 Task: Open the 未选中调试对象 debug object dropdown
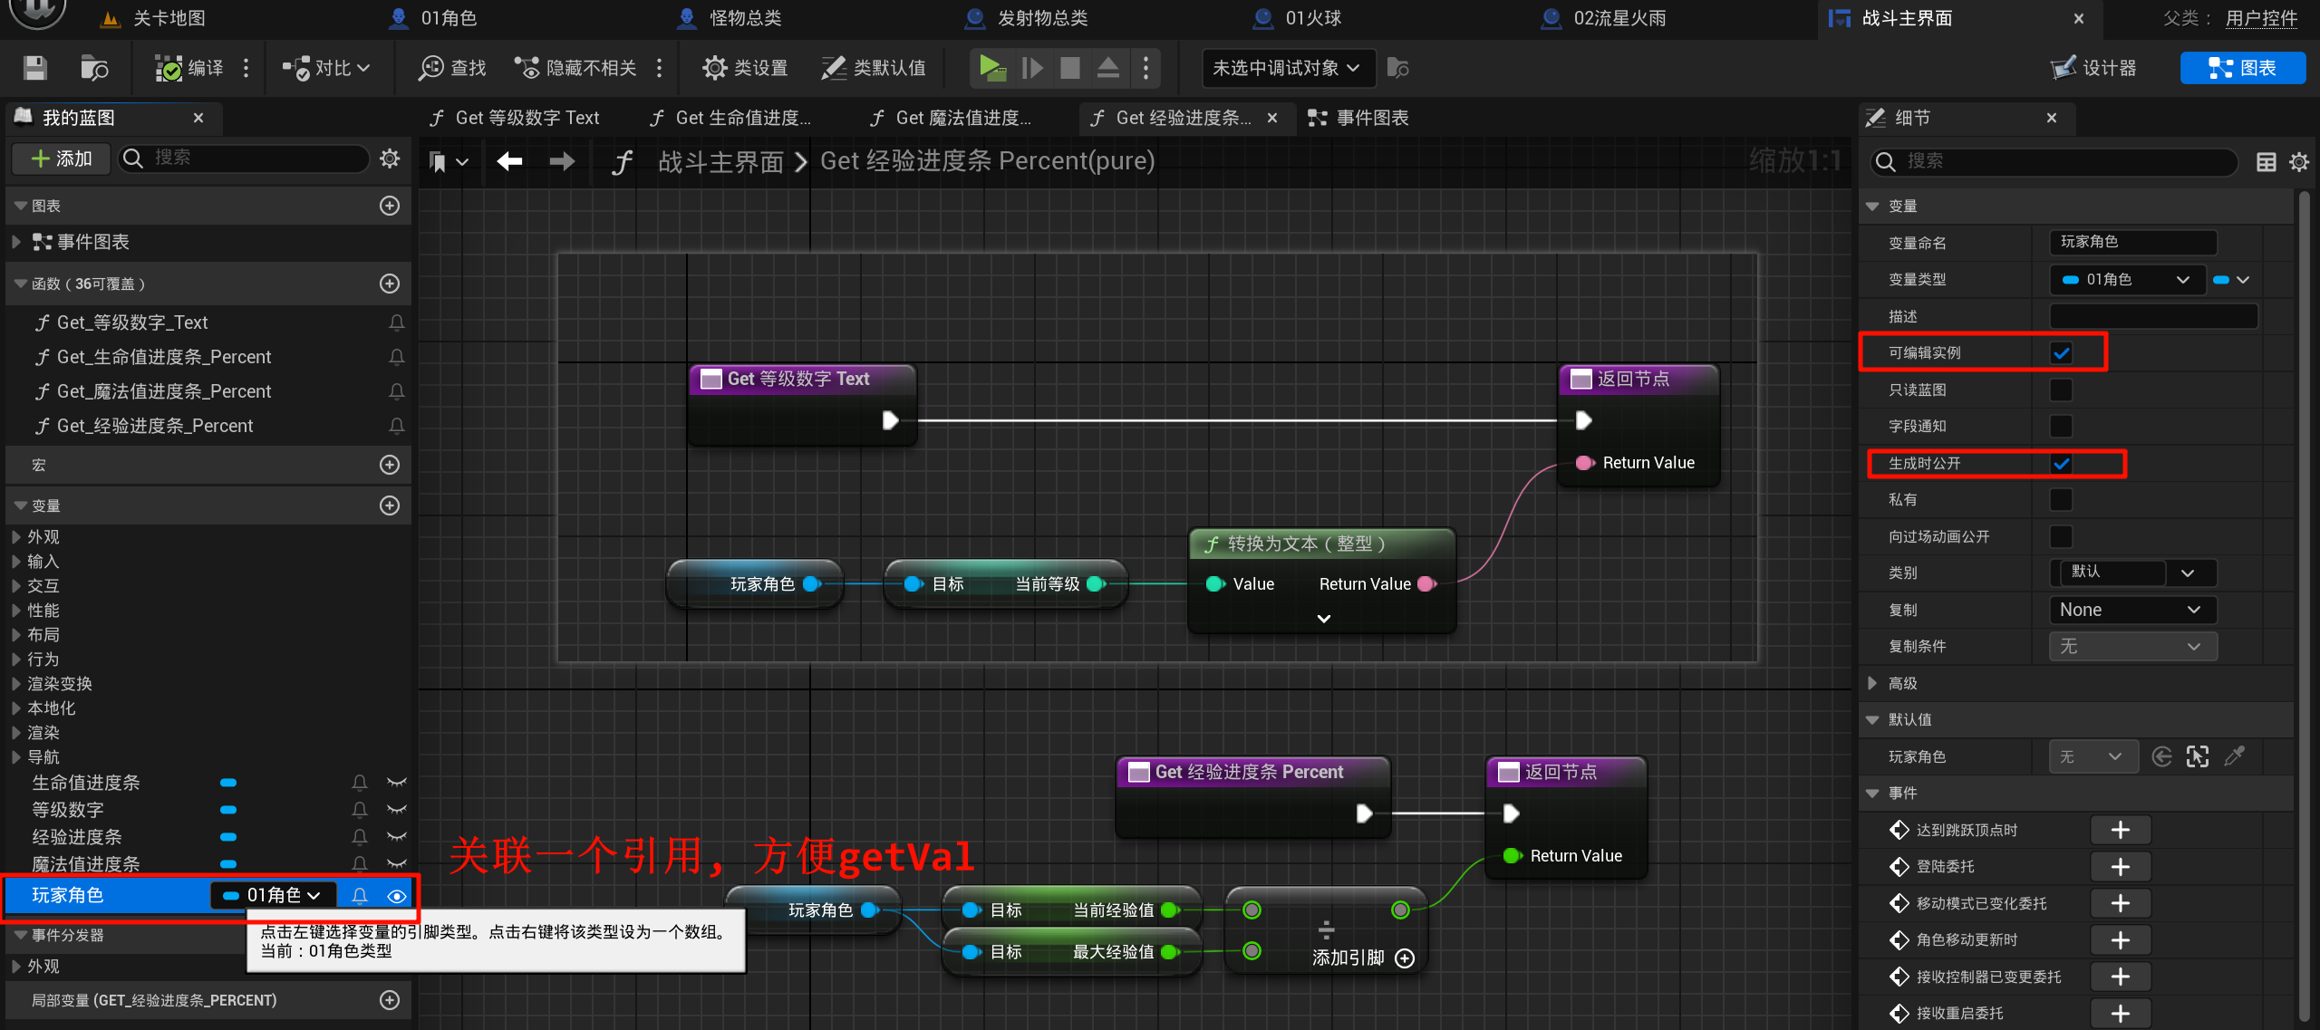click(x=1287, y=68)
